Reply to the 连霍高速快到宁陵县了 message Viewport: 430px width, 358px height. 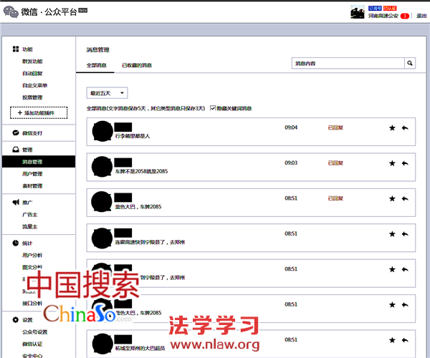[x=405, y=234]
